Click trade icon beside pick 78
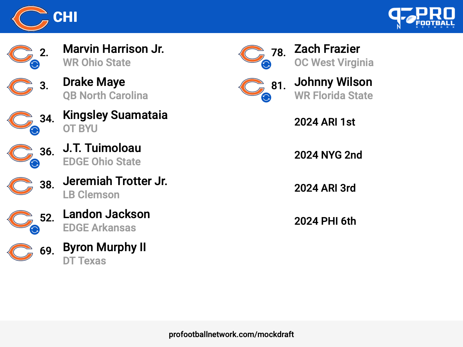The height and width of the screenshot is (347, 463). point(266,64)
